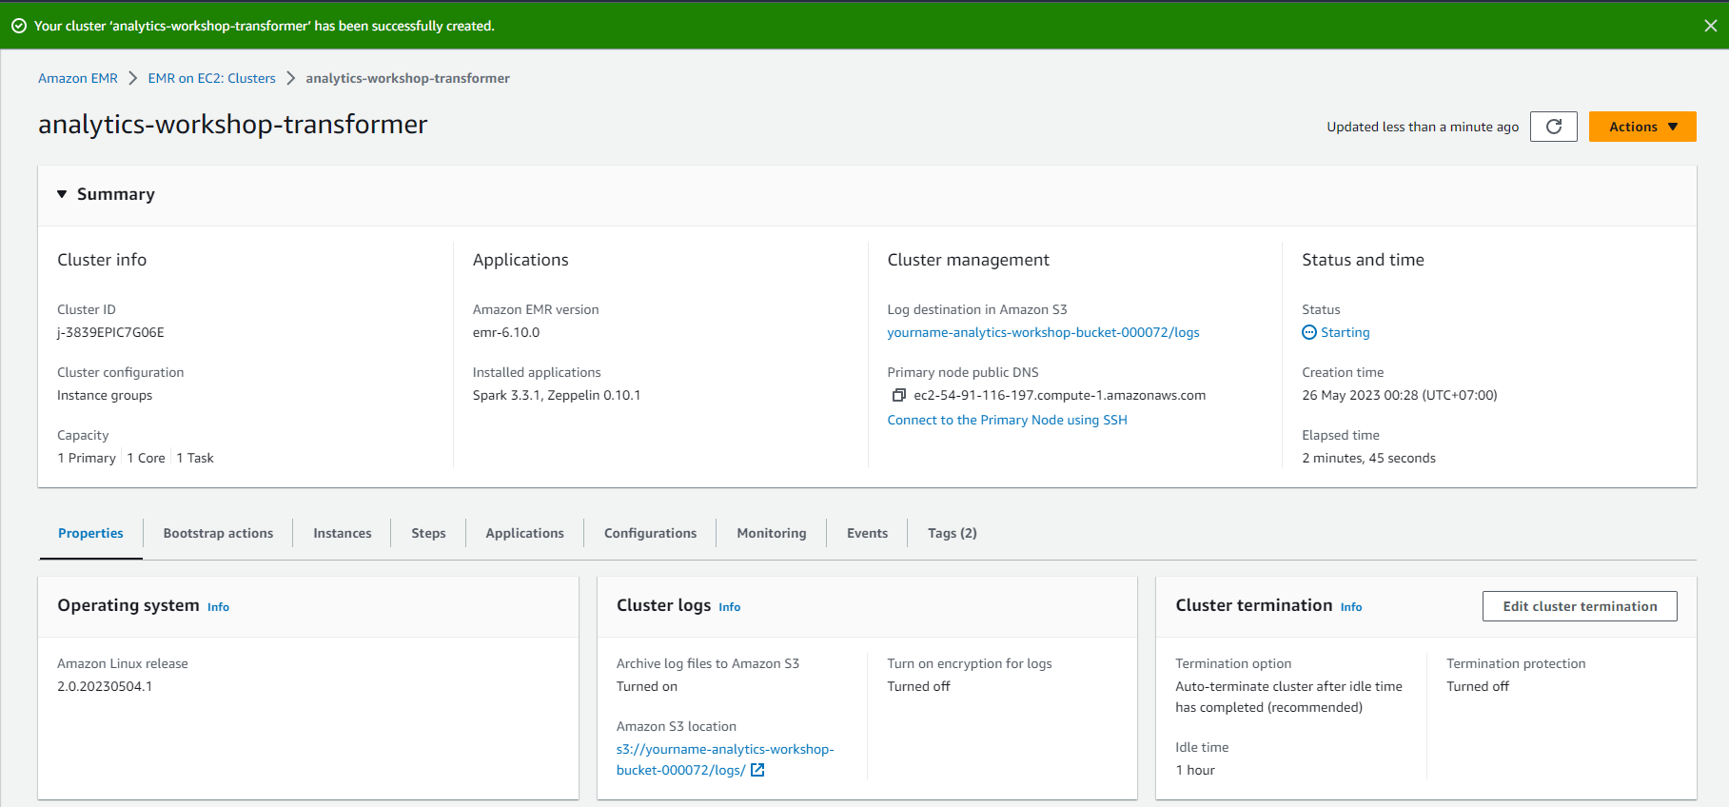The height and width of the screenshot is (807, 1729).
Task: Switch to the Applications tab
Action: (524, 533)
